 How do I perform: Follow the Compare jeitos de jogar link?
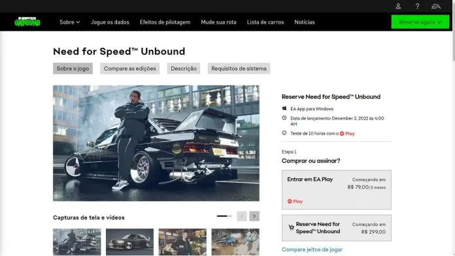coord(312,249)
